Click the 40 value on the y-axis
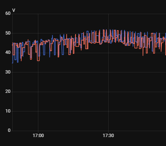The image size is (166, 146). [8, 52]
